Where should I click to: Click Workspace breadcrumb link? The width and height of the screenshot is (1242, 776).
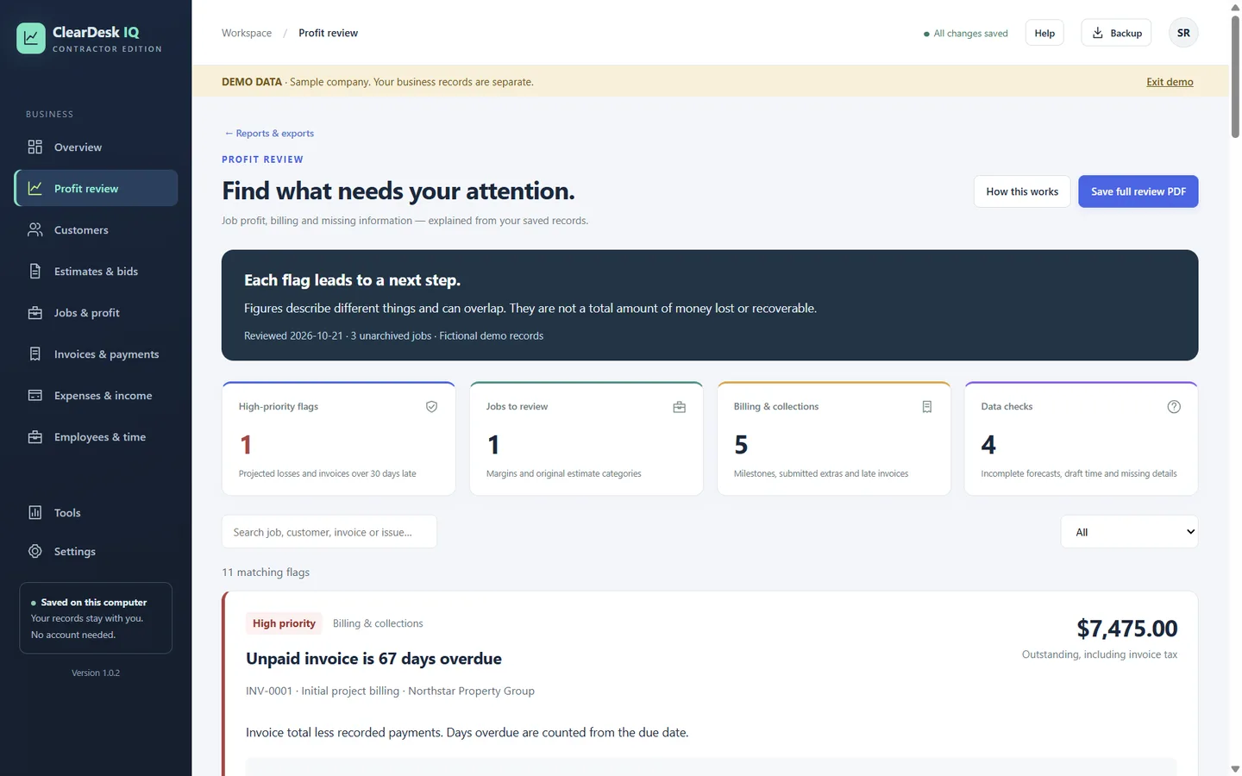(247, 33)
